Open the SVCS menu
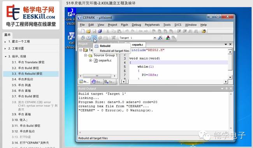Viewport: 253px width, 148px height. pos(178,25)
